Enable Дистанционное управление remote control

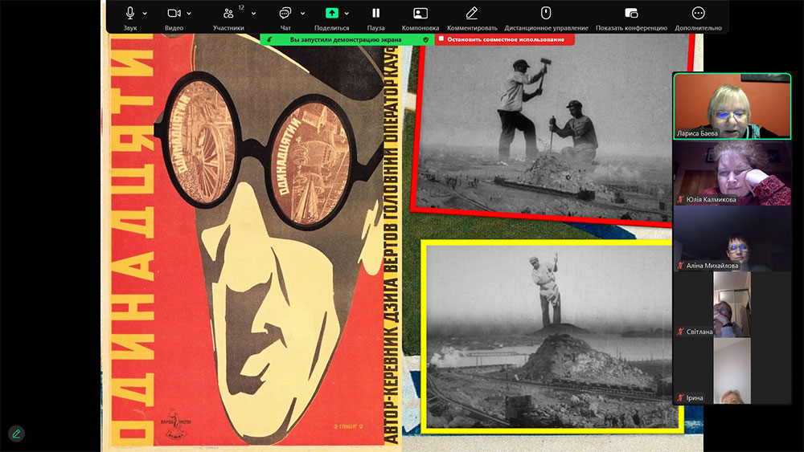(546, 14)
